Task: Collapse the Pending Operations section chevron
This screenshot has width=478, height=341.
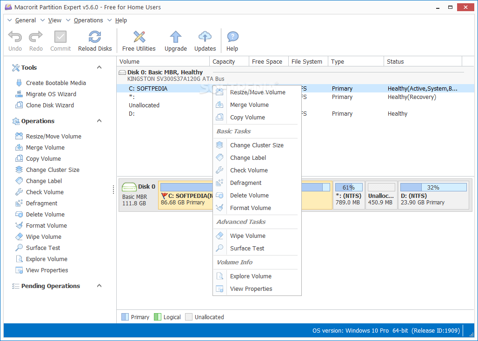Action: (99, 286)
